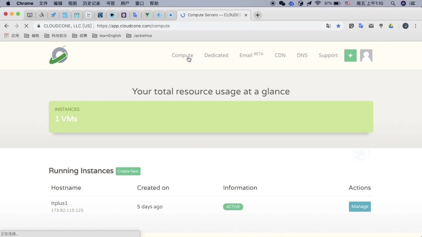Viewport: 422px width, 237px height.
Task: Manage the ttplus1 instance
Action: (x=360, y=207)
